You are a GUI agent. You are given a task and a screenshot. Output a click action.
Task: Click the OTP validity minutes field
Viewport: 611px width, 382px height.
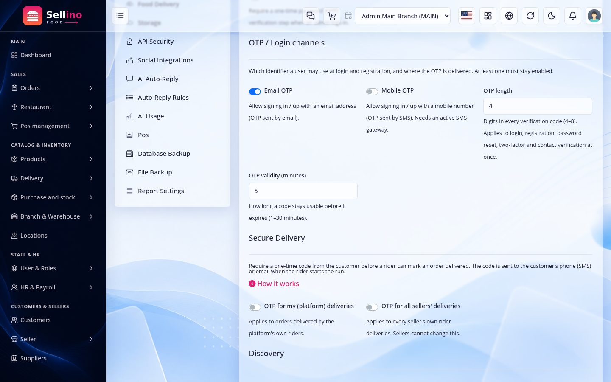(303, 191)
